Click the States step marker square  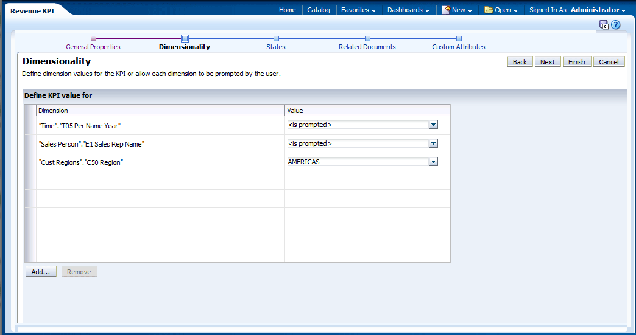[276, 38]
